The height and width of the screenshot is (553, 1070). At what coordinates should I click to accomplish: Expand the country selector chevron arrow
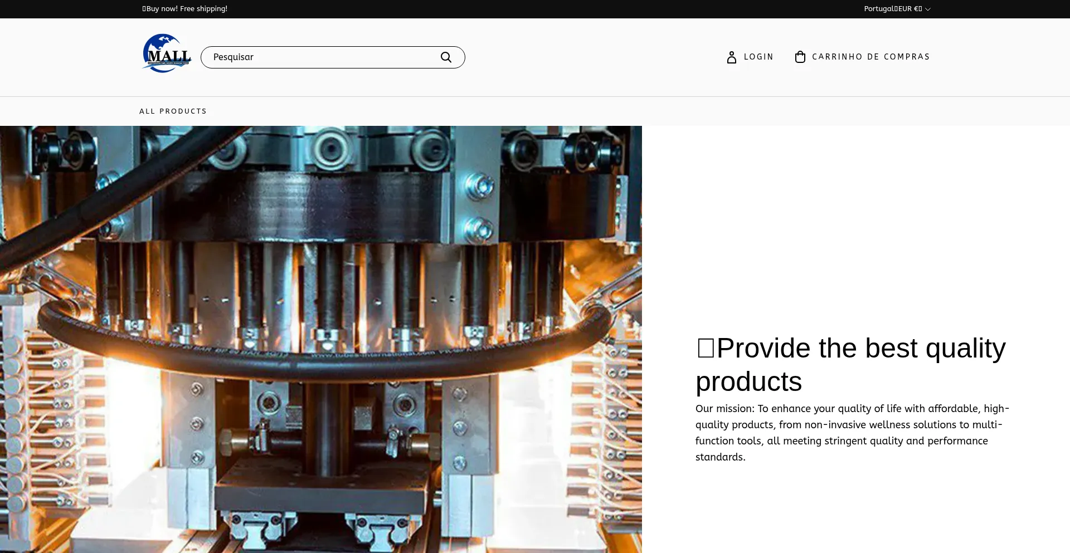click(x=928, y=9)
